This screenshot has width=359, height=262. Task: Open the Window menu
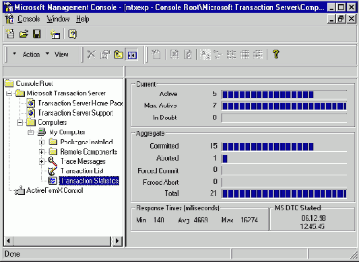coord(58,19)
